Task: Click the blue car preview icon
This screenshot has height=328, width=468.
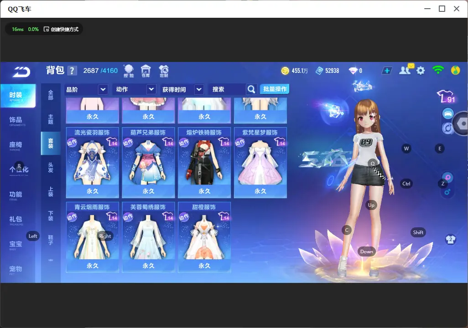Action: click(x=448, y=113)
